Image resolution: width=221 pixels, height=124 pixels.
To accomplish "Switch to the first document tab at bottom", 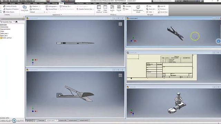I will 41,120.
